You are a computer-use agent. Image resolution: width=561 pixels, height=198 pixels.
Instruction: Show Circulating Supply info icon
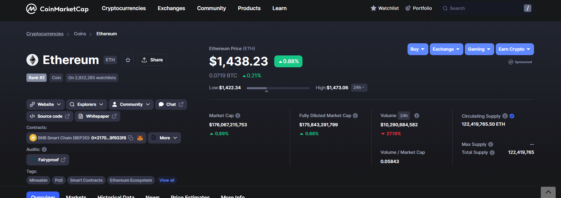[505, 116]
